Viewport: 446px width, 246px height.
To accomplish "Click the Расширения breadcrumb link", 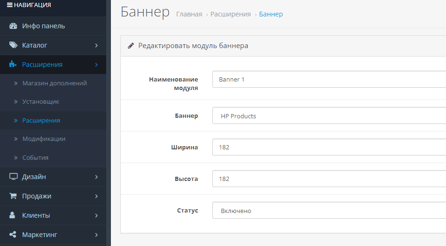I will [x=231, y=14].
